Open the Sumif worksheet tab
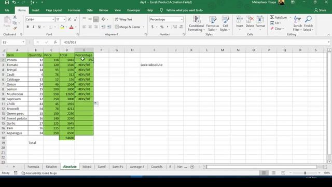Screen dimensions: 332x187 102,167
